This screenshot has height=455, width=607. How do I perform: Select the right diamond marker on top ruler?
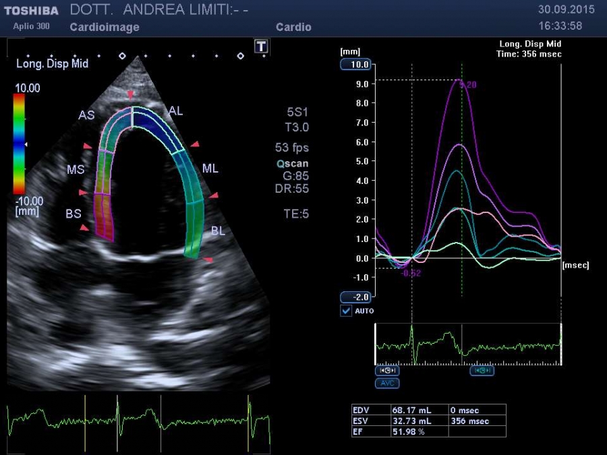point(240,56)
